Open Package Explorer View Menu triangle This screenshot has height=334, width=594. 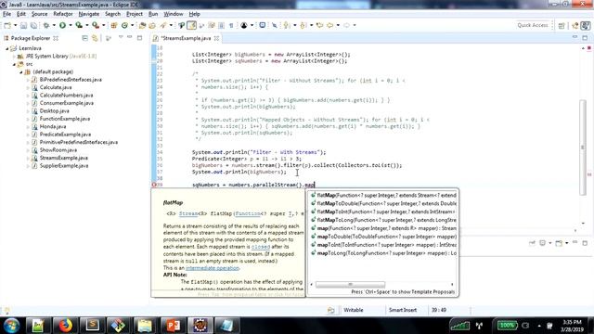[x=121, y=37]
